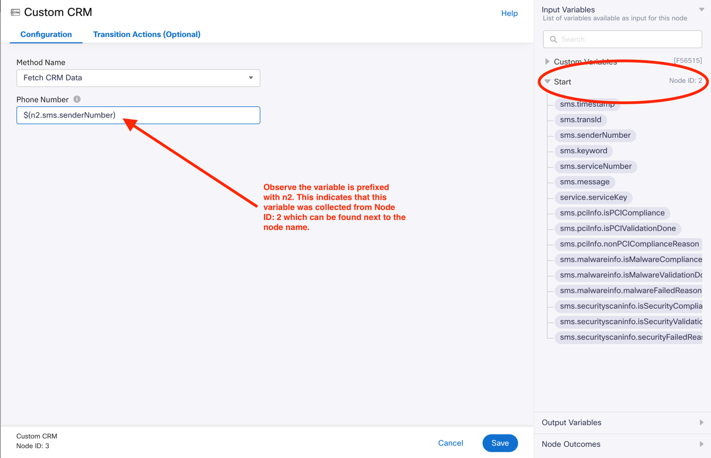Save the Custom CRM configuration
This screenshot has height=458, width=711.
coord(500,443)
